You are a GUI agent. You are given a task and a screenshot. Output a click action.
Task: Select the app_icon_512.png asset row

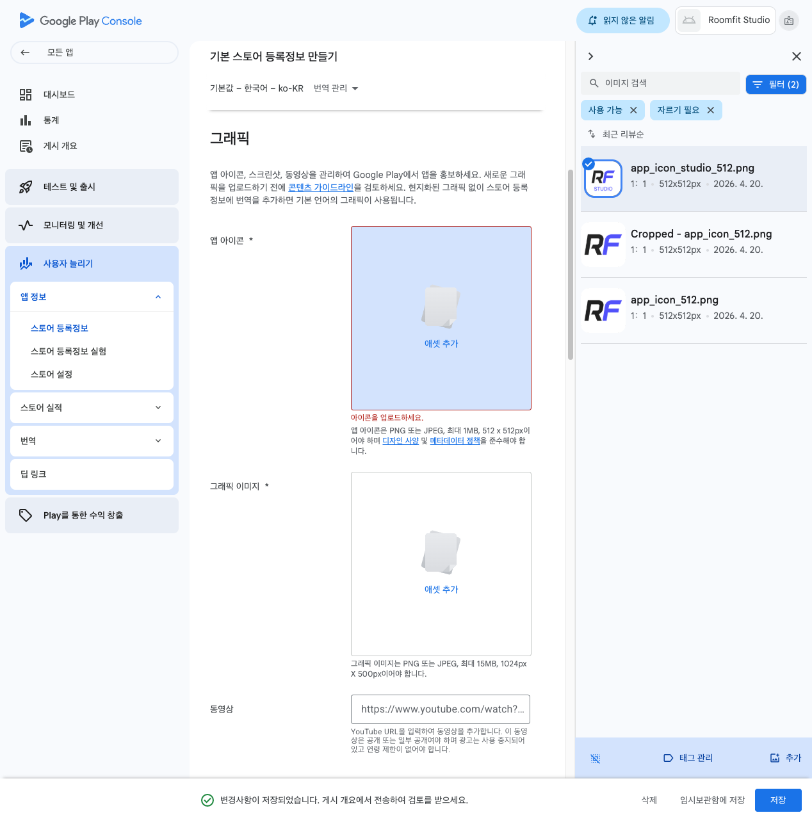(x=694, y=310)
